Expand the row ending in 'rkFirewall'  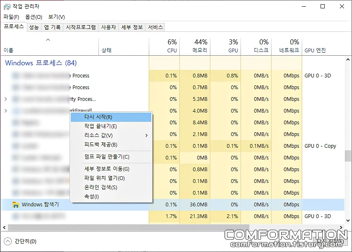pos(6,111)
